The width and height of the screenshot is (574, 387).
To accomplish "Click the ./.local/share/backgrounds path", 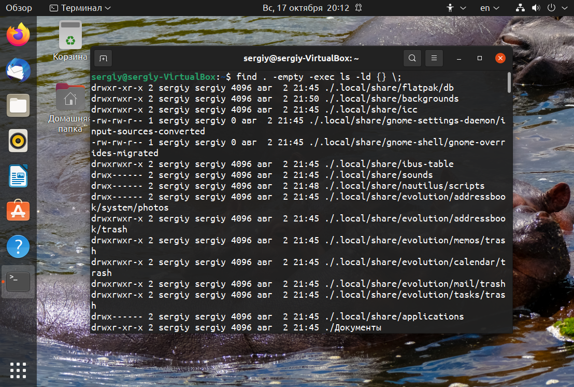I will (392, 99).
